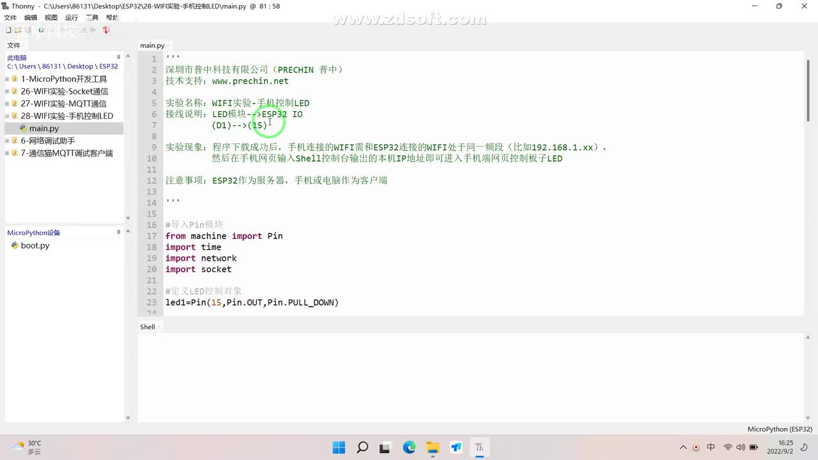Screen dimensions: 818x460
Task: Expand the 6-网络调试助手 folder
Action: (x=7, y=141)
